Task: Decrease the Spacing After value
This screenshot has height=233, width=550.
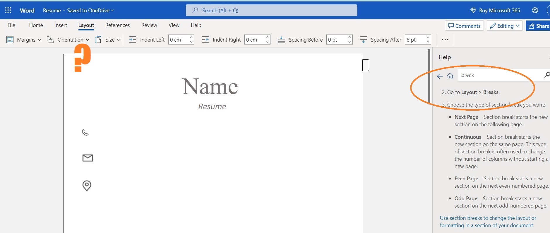Action: click(x=428, y=42)
